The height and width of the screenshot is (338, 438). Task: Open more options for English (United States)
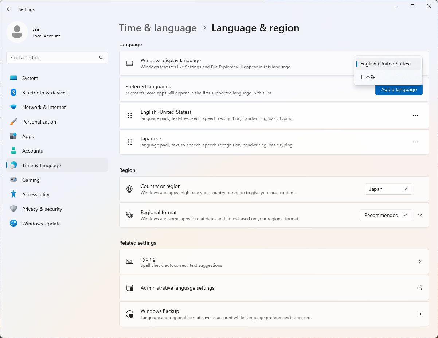click(x=415, y=116)
